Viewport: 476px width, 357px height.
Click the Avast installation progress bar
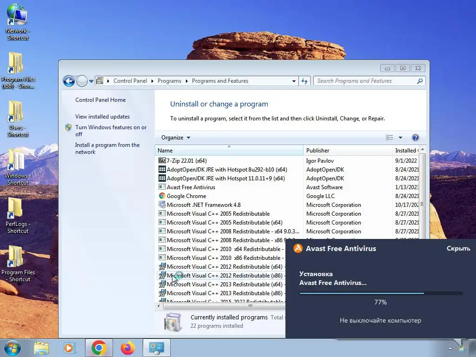coord(381,293)
